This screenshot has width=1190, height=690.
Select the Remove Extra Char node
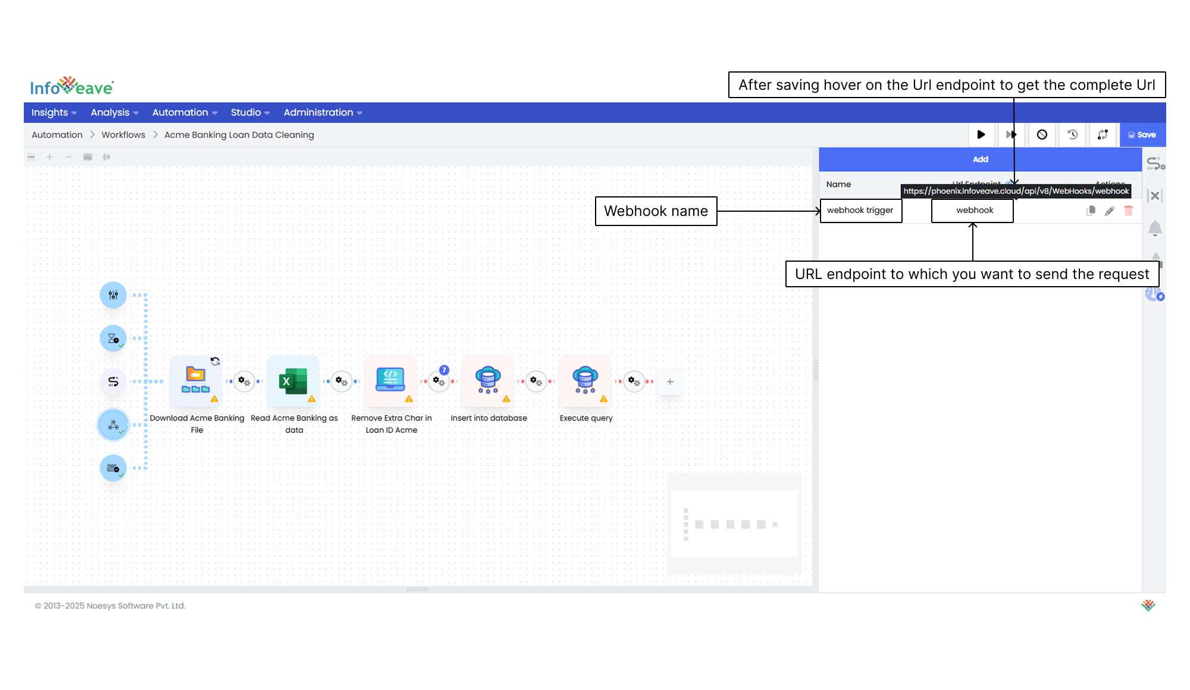pyautogui.click(x=390, y=381)
